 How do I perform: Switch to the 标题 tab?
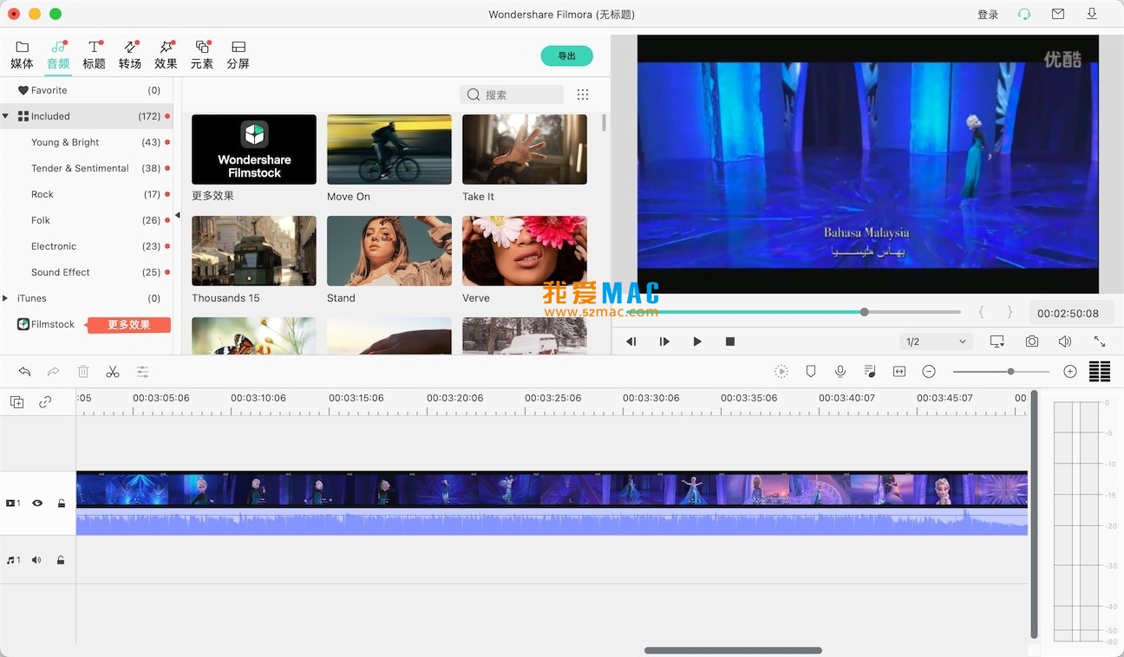tap(94, 55)
